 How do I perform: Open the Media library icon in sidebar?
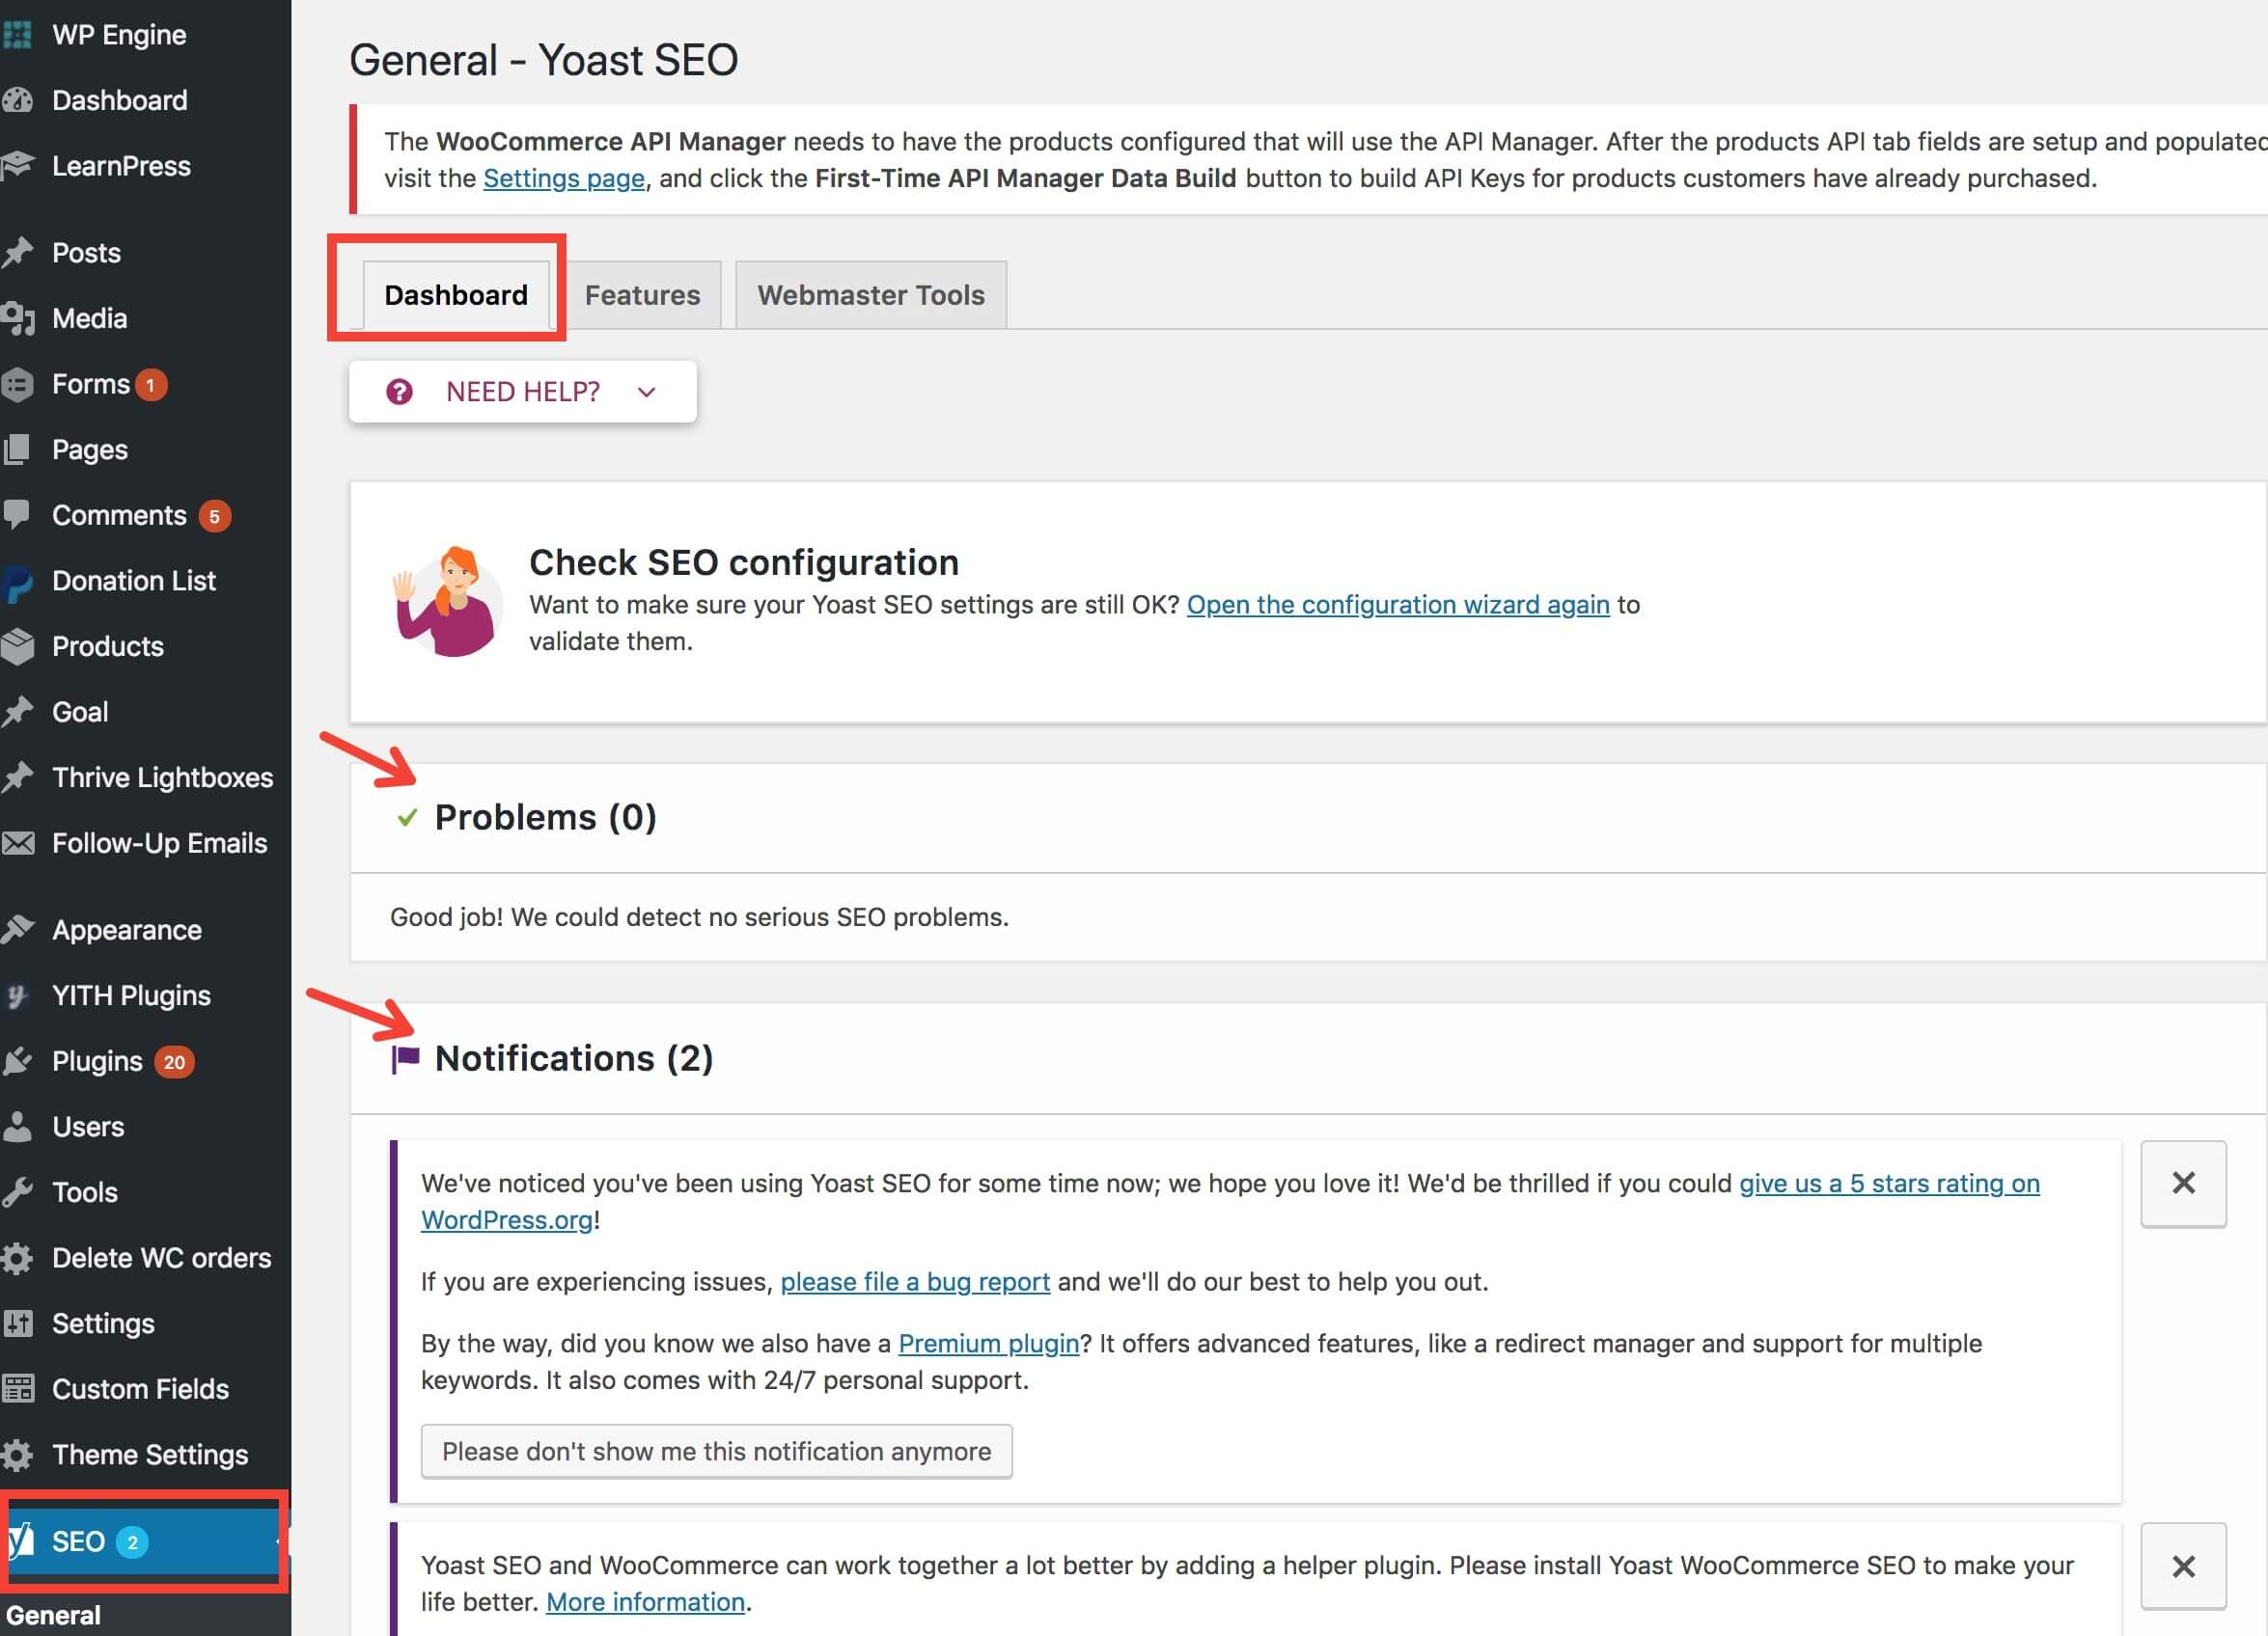(20, 317)
